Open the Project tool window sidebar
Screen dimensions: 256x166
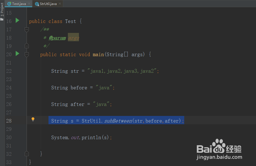pos(2,12)
